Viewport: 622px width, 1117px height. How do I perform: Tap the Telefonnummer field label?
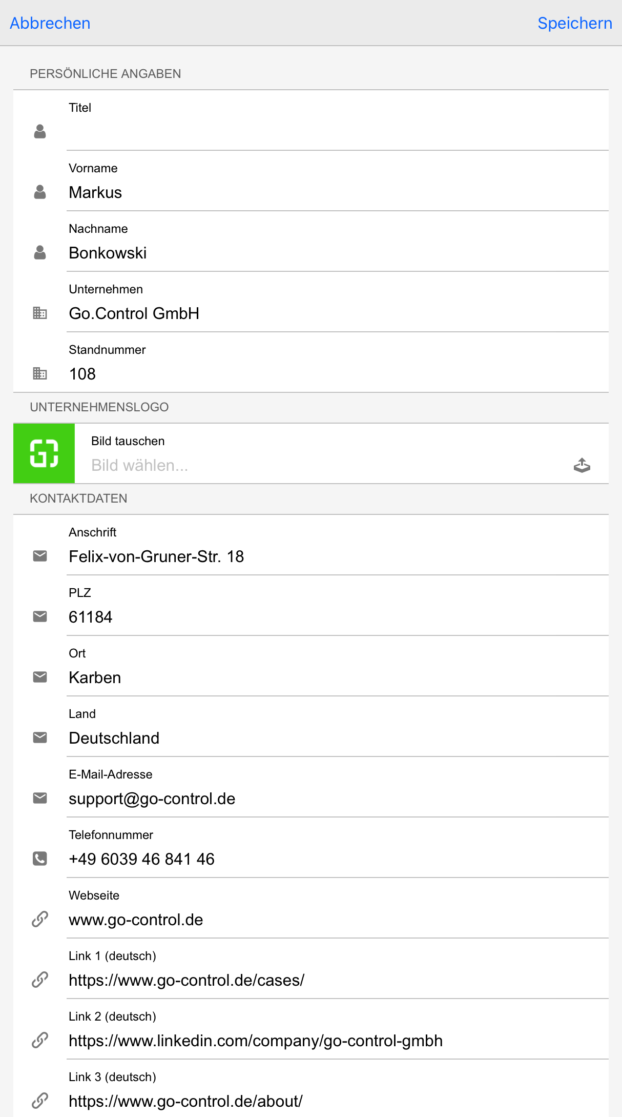click(x=111, y=835)
